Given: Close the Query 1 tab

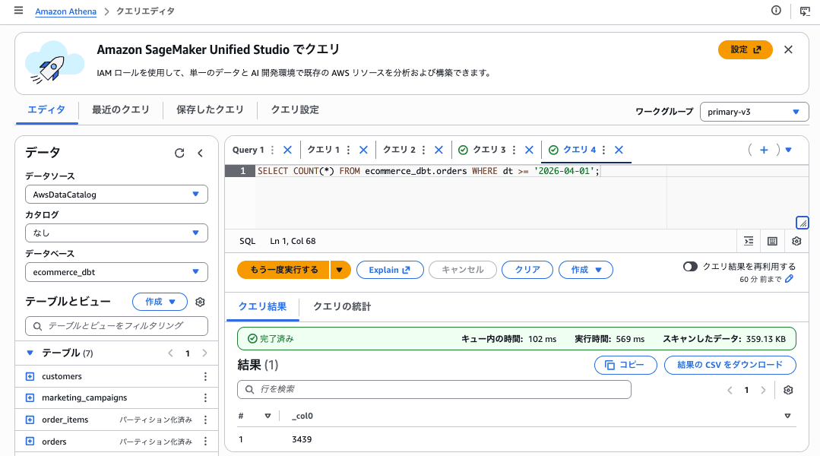Looking at the screenshot, I should tap(287, 150).
